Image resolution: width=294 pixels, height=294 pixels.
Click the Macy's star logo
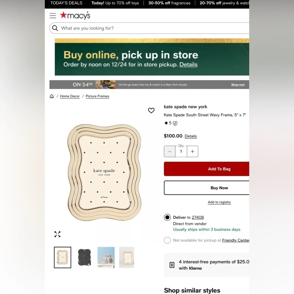tap(75, 15)
